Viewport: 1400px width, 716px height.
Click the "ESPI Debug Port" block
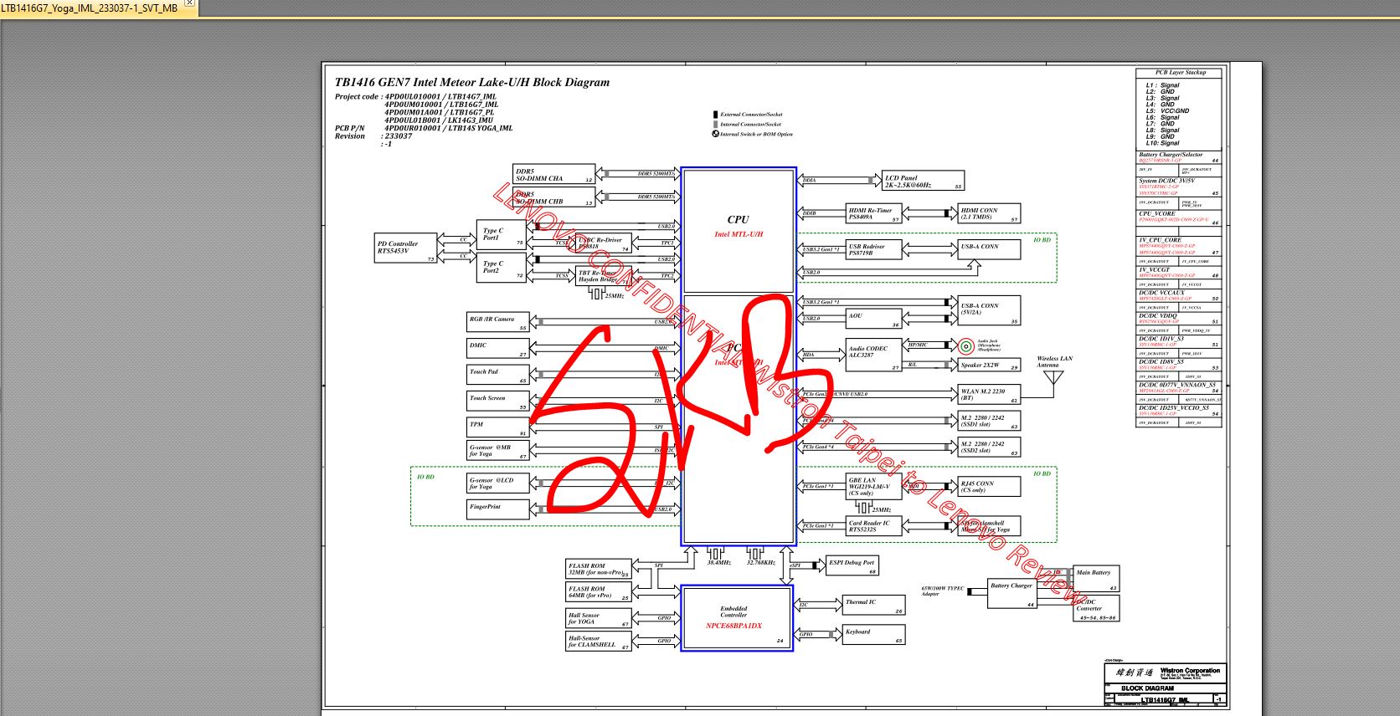coord(852,566)
